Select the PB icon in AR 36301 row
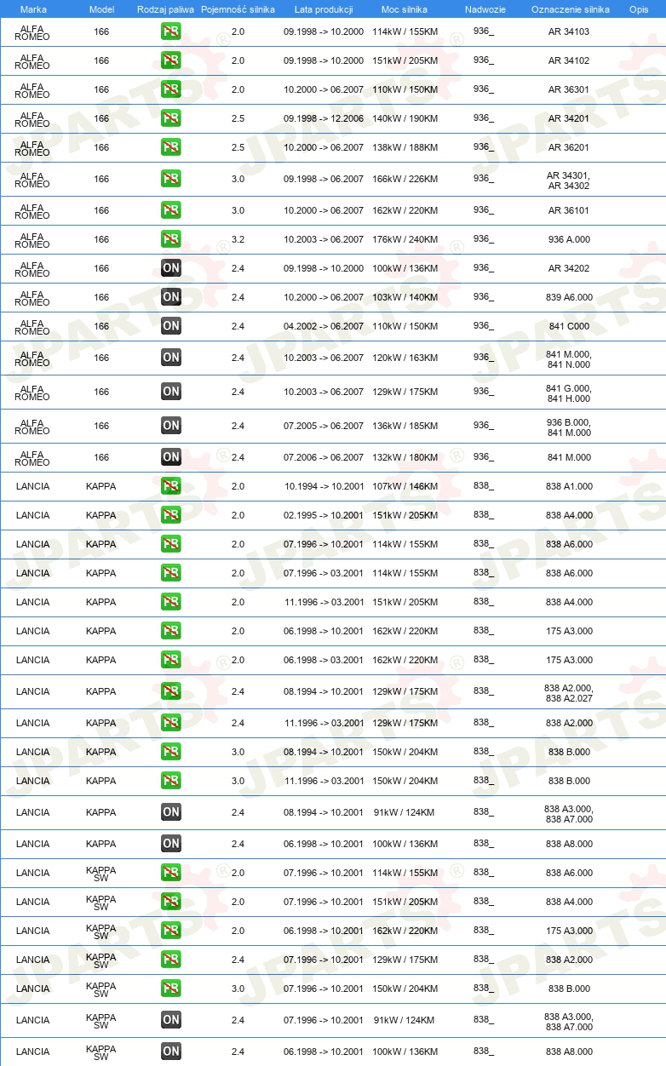Screen dimensions: 666x1066 coord(170,90)
